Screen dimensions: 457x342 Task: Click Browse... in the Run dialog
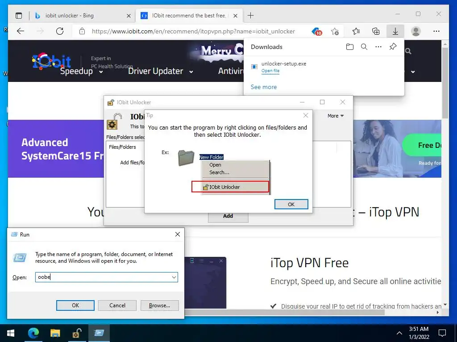(159, 305)
